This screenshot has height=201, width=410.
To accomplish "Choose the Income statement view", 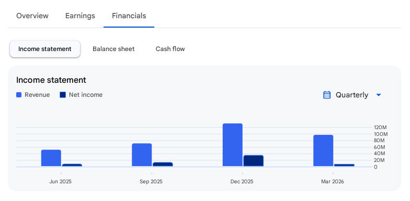I will click(x=45, y=49).
